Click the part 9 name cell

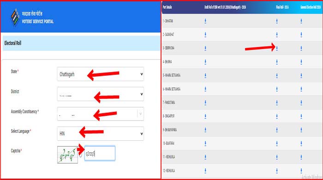[x=170, y=130]
